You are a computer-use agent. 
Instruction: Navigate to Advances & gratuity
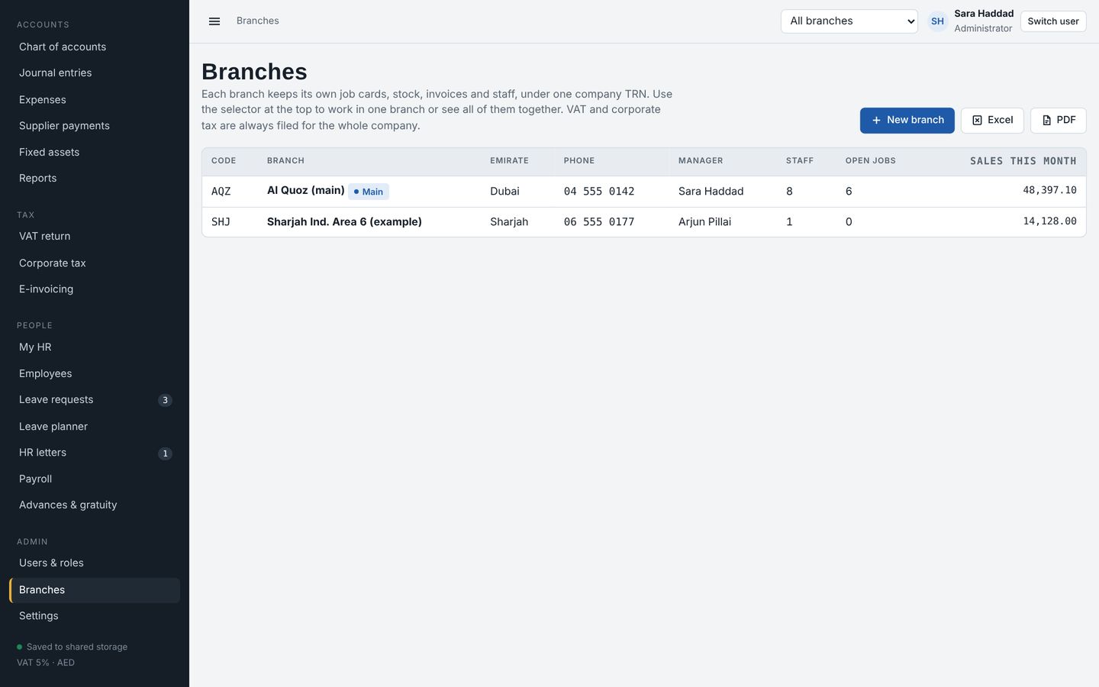(95, 505)
